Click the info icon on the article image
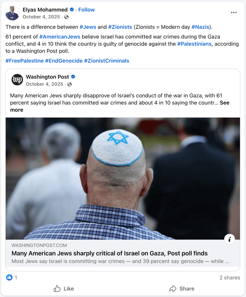246x297 pixels. 229,239
